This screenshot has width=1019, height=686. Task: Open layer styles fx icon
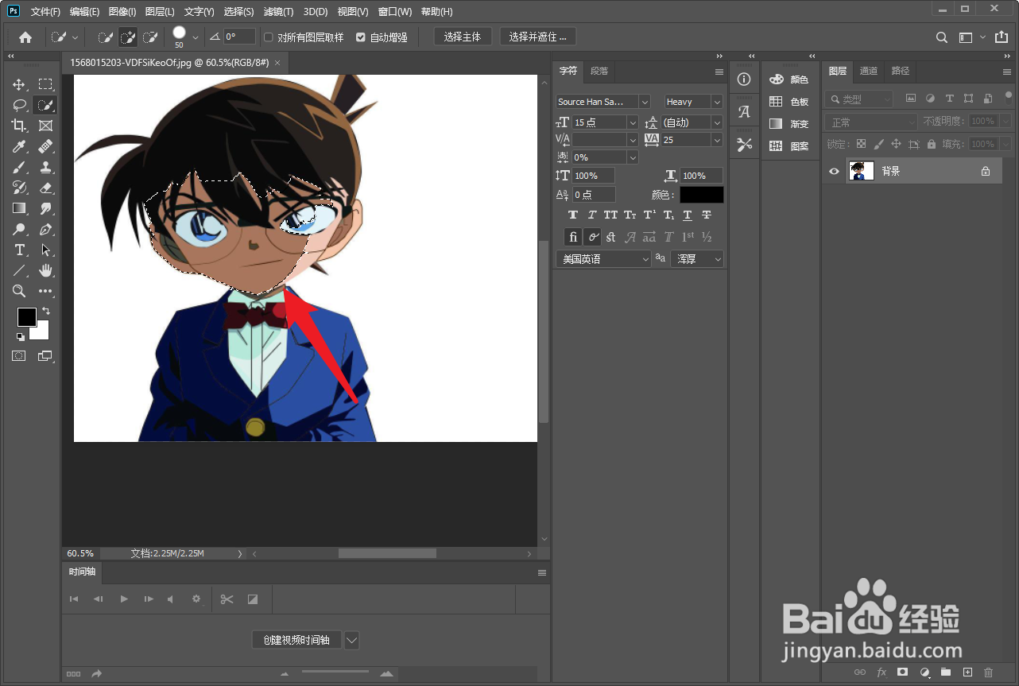(x=881, y=672)
